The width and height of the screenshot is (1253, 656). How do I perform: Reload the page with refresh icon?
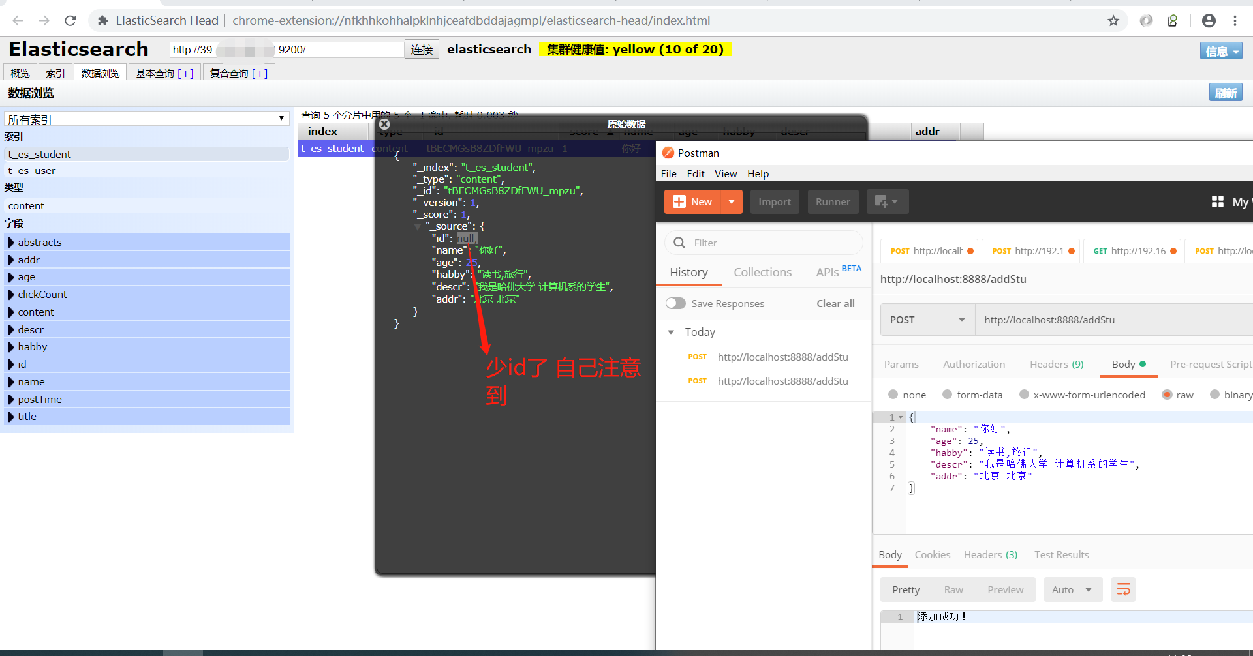pyautogui.click(x=70, y=21)
